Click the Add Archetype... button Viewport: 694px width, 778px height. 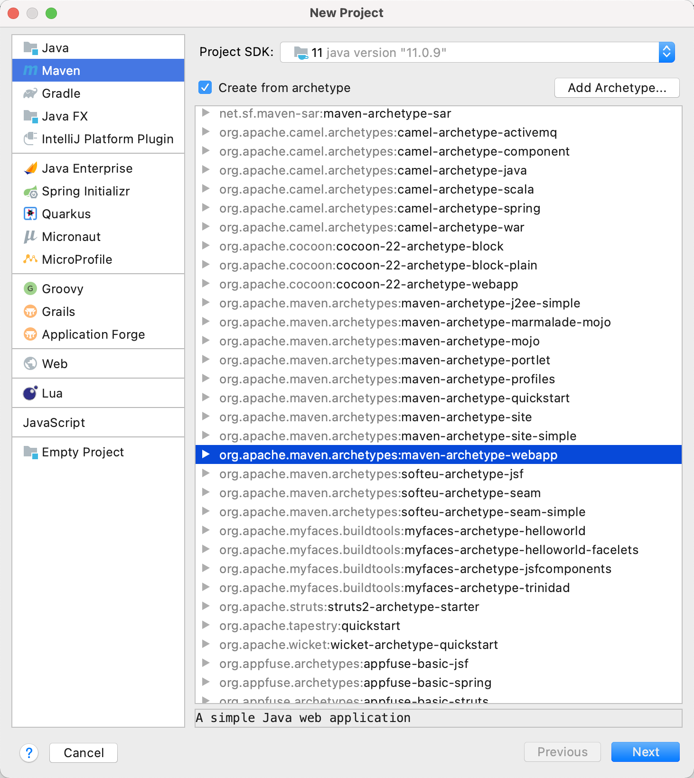617,88
